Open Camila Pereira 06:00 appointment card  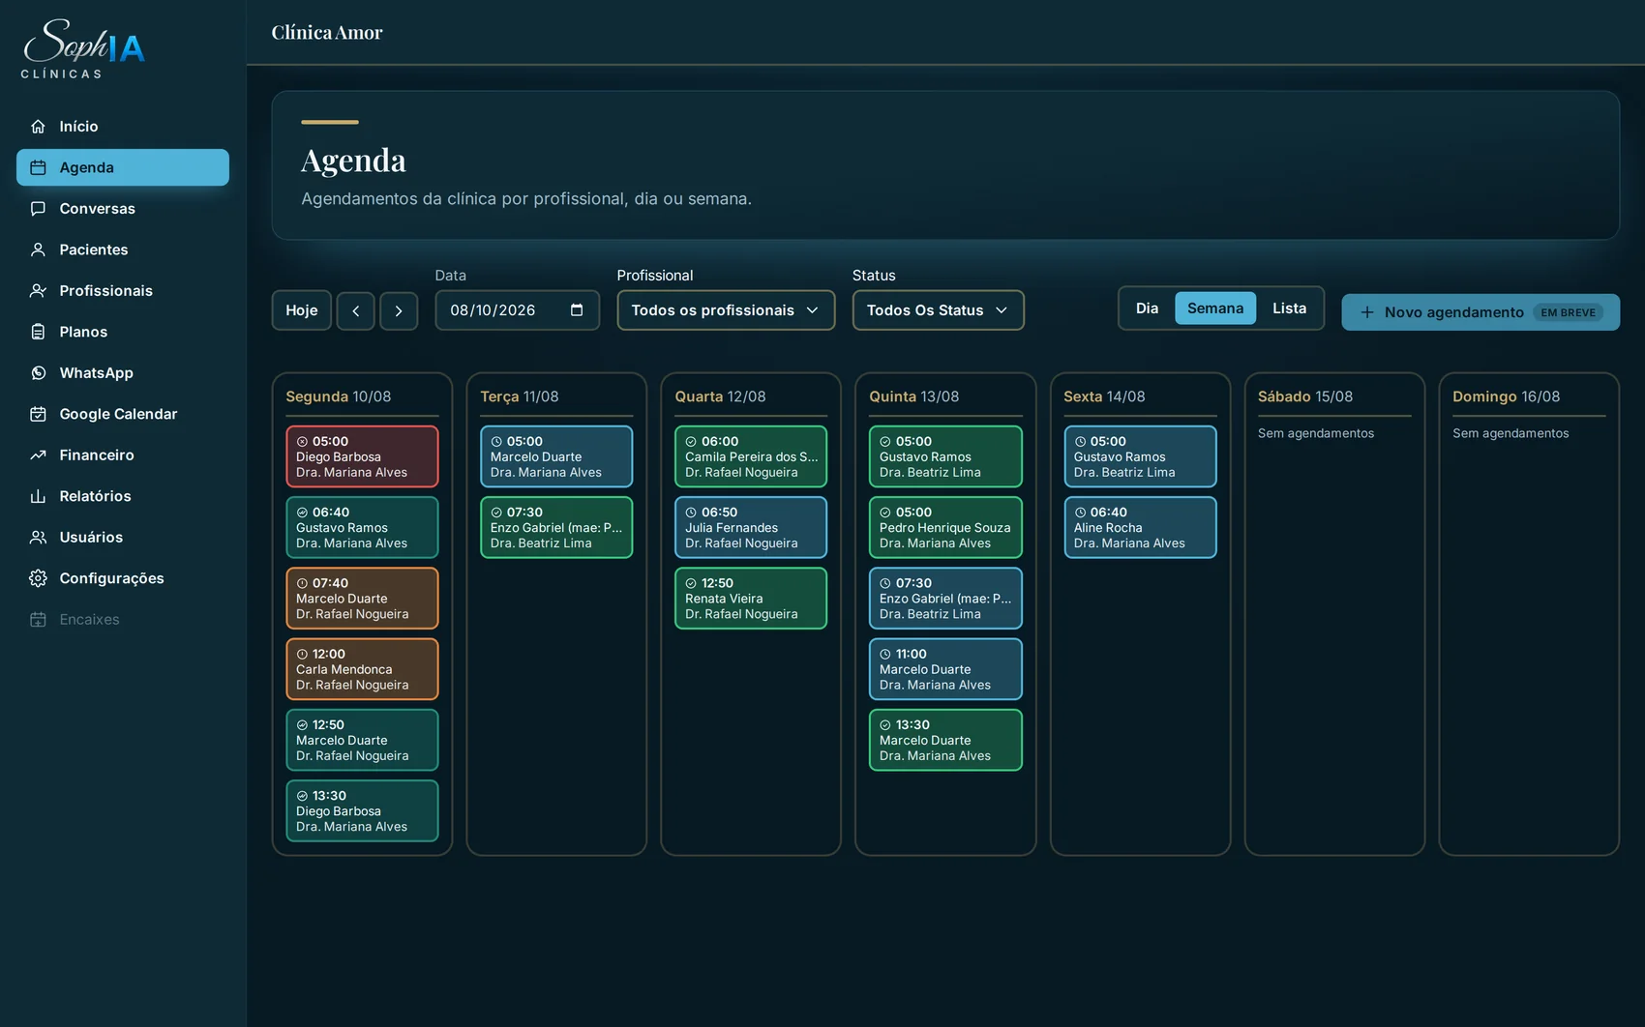(751, 456)
